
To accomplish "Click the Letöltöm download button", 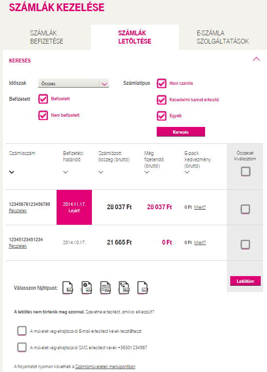I will point(245,281).
